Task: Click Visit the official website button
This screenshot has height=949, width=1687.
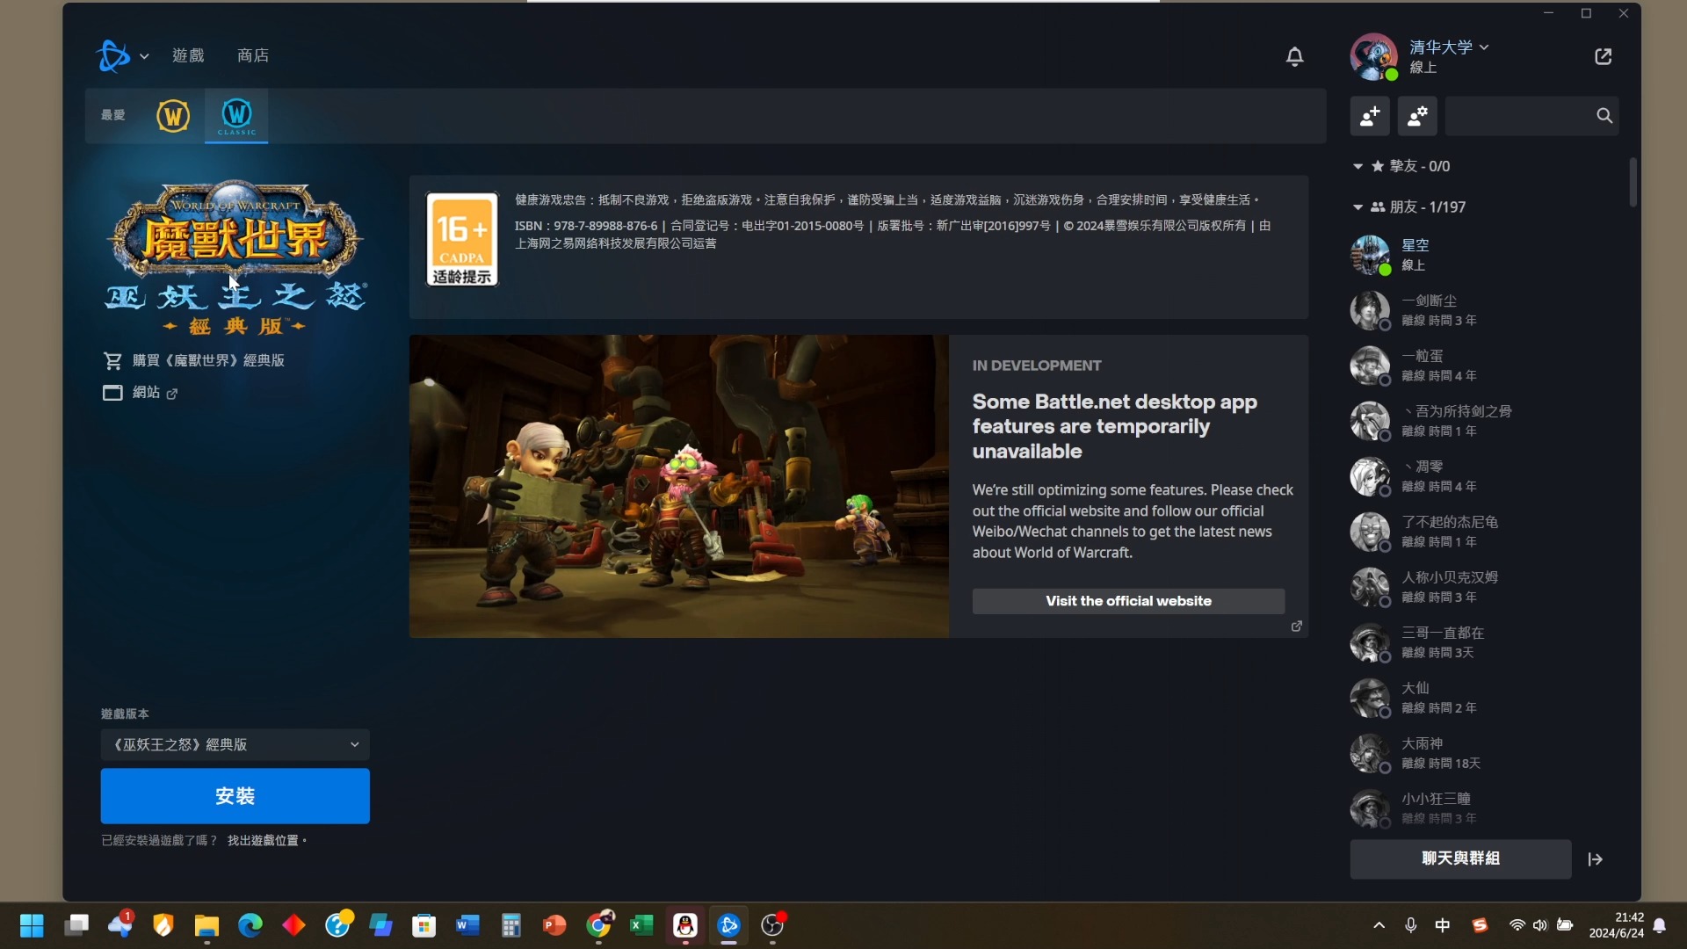Action: tap(1128, 601)
